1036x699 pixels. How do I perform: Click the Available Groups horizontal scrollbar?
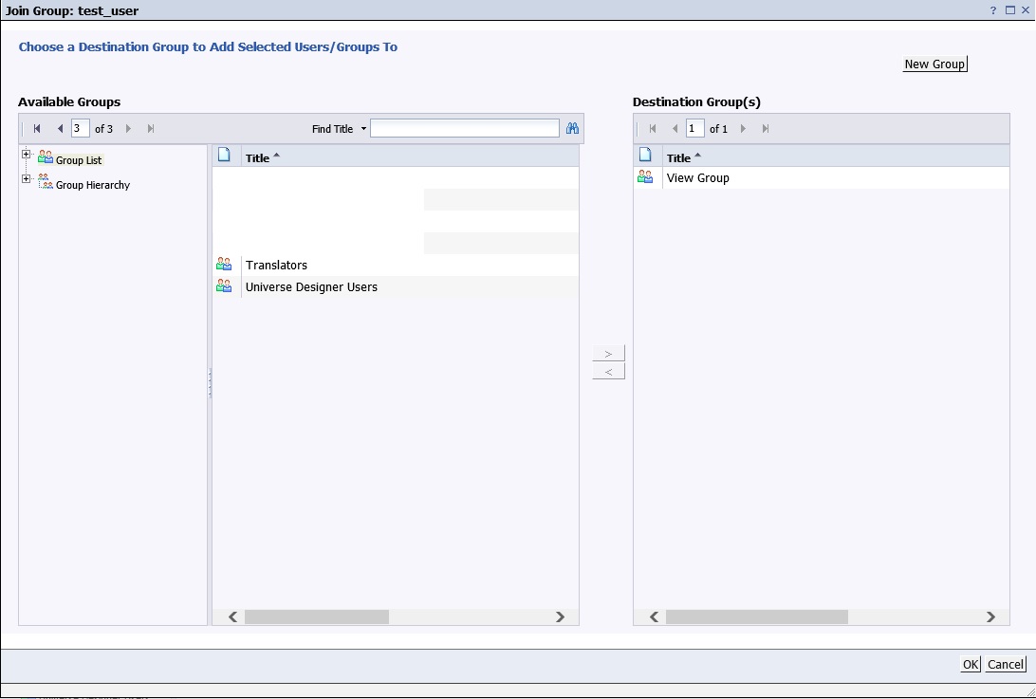pyautogui.click(x=317, y=616)
